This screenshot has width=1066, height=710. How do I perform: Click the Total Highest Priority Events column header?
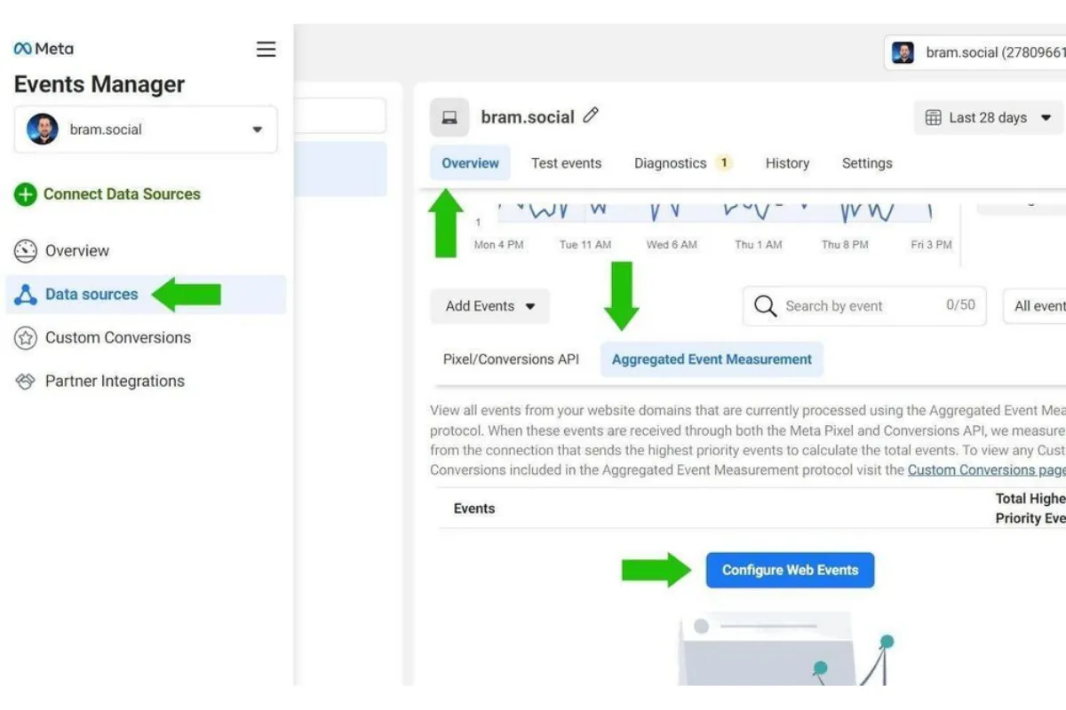[1030, 509]
